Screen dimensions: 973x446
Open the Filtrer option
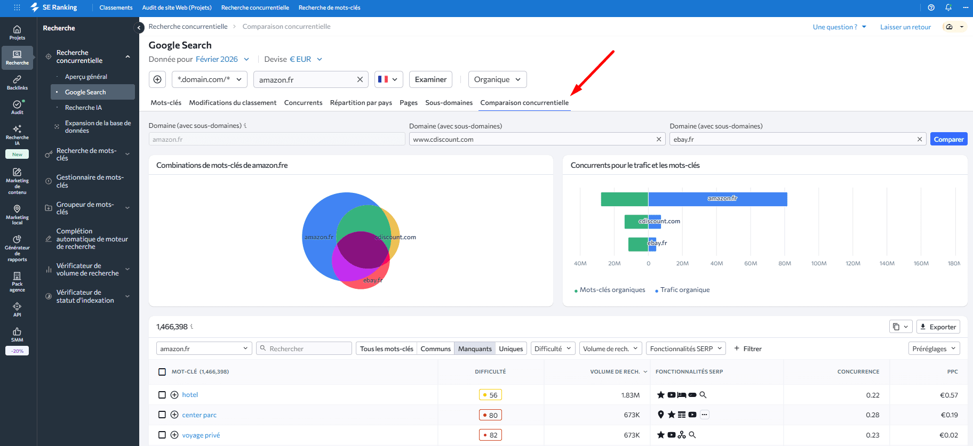[748, 348]
